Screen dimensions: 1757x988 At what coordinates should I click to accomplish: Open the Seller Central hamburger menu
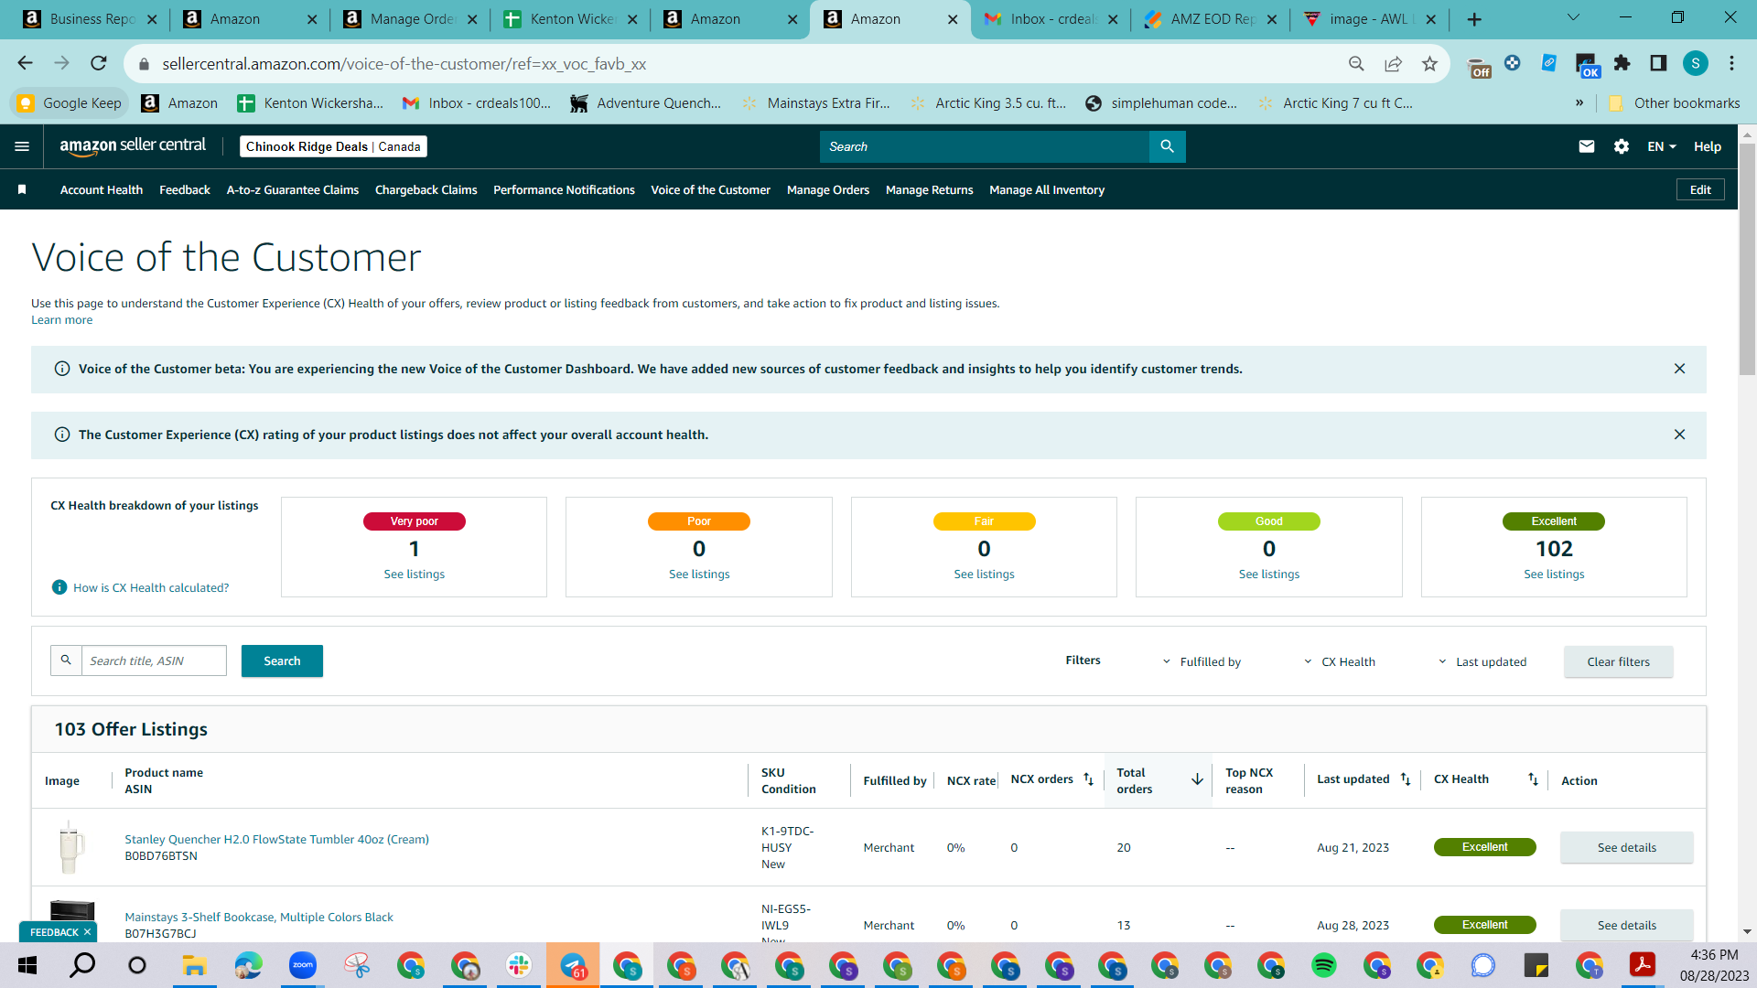pyautogui.click(x=22, y=146)
